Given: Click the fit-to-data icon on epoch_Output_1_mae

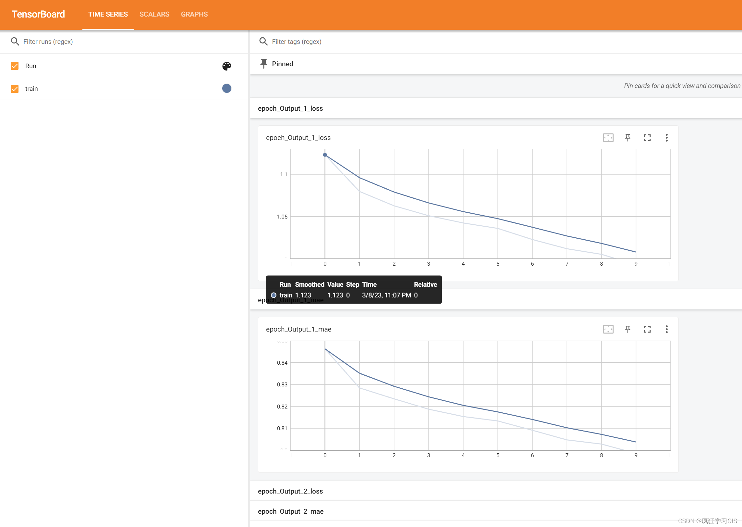Looking at the screenshot, I should pos(608,329).
